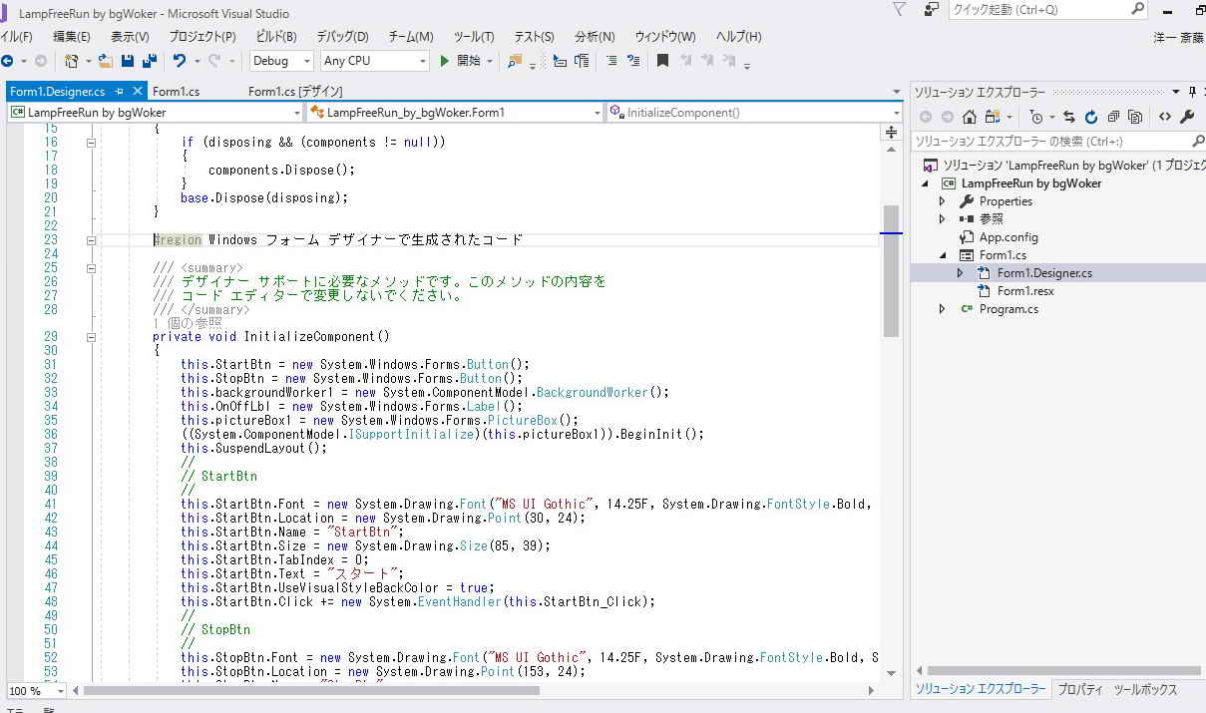This screenshot has width=1206, height=713.
Task: Expand the Program.cs node
Action: pyautogui.click(x=942, y=309)
